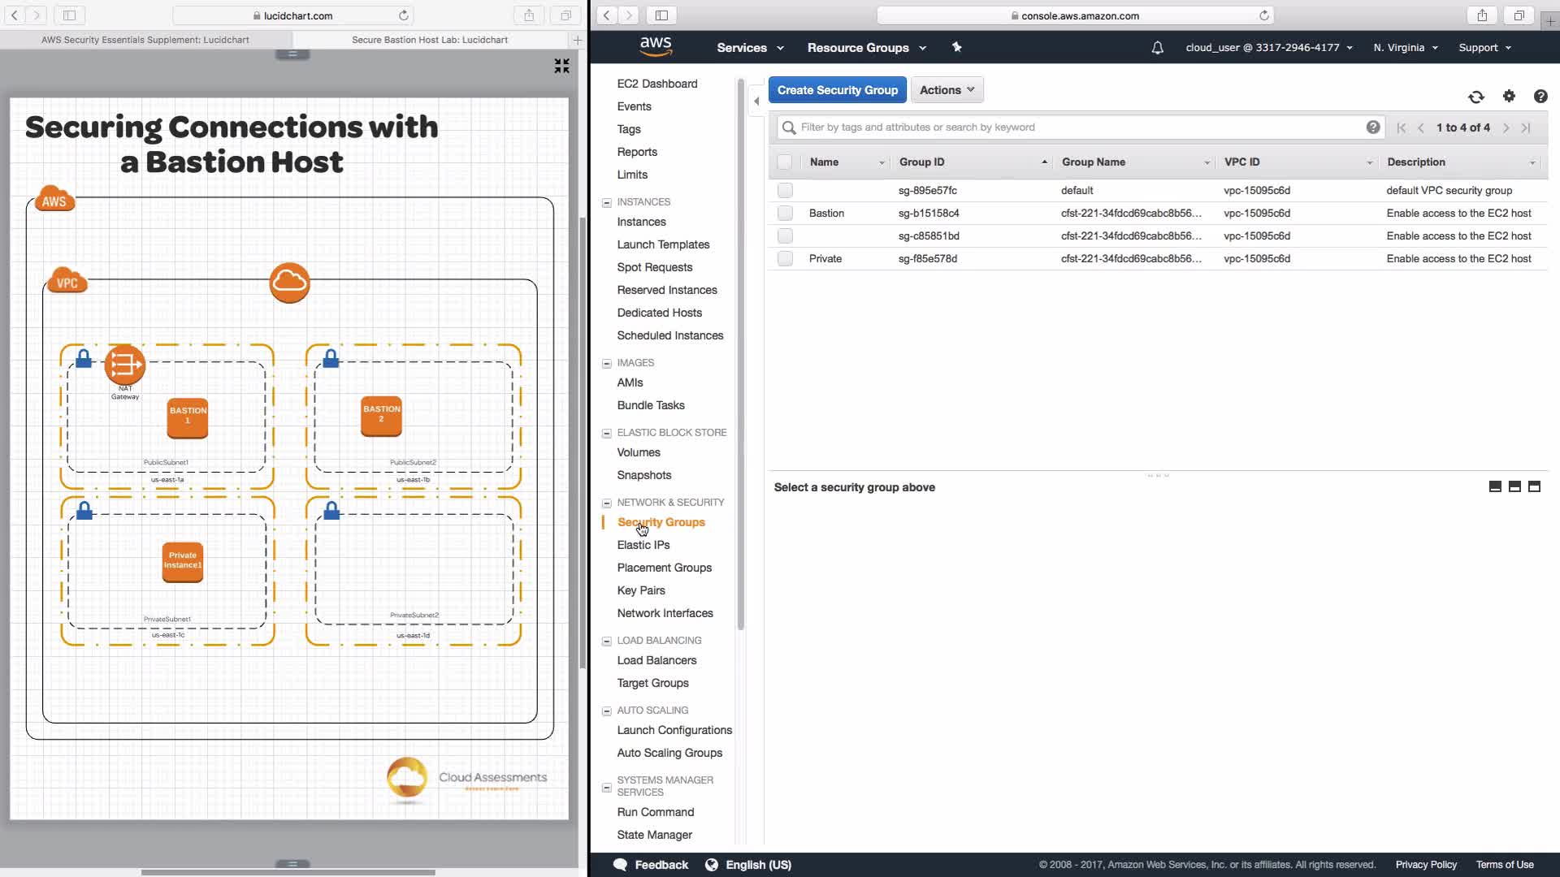Click the notifications bell icon
This screenshot has height=877, width=1560.
pyautogui.click(x=1157, y=48)
